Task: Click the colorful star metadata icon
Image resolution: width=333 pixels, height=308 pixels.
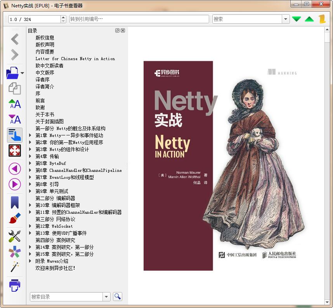Action: click(15, 252)
